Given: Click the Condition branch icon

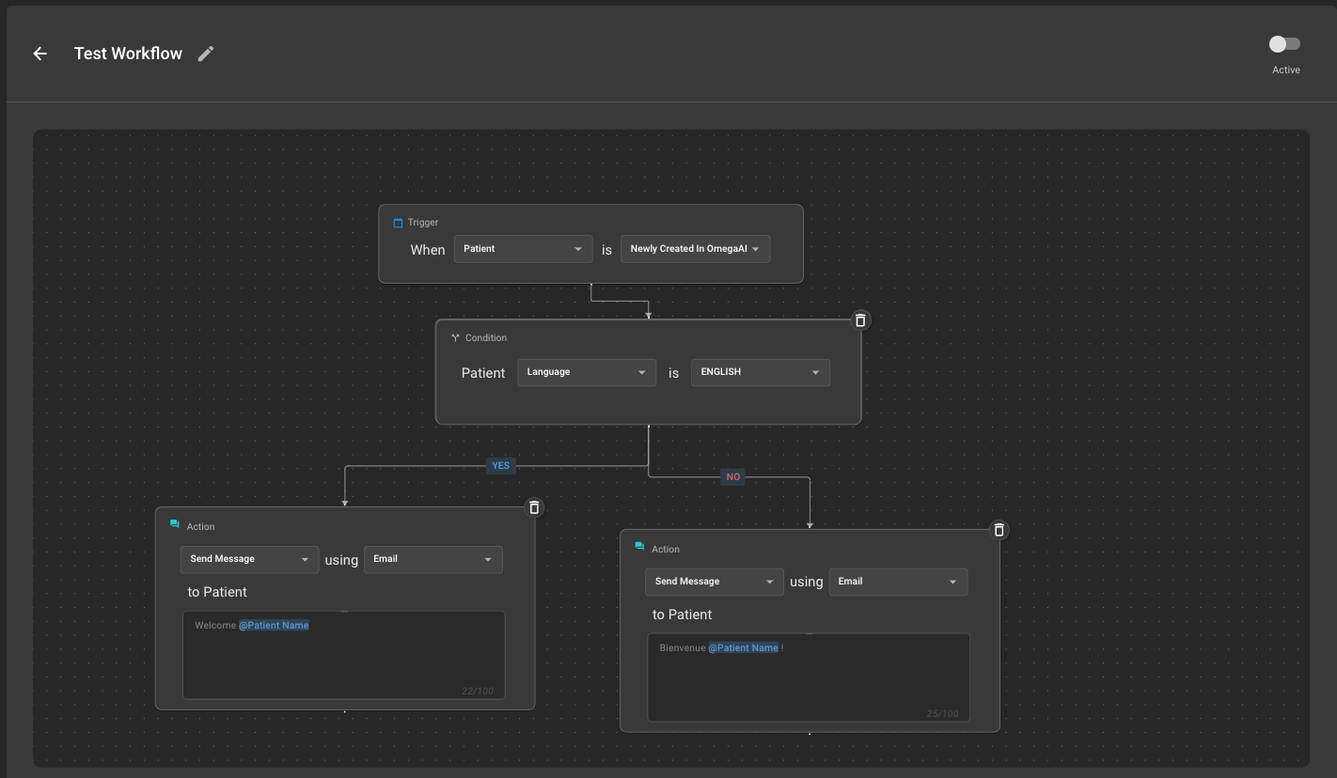Looking at the screenshot, I should (455, 338).
